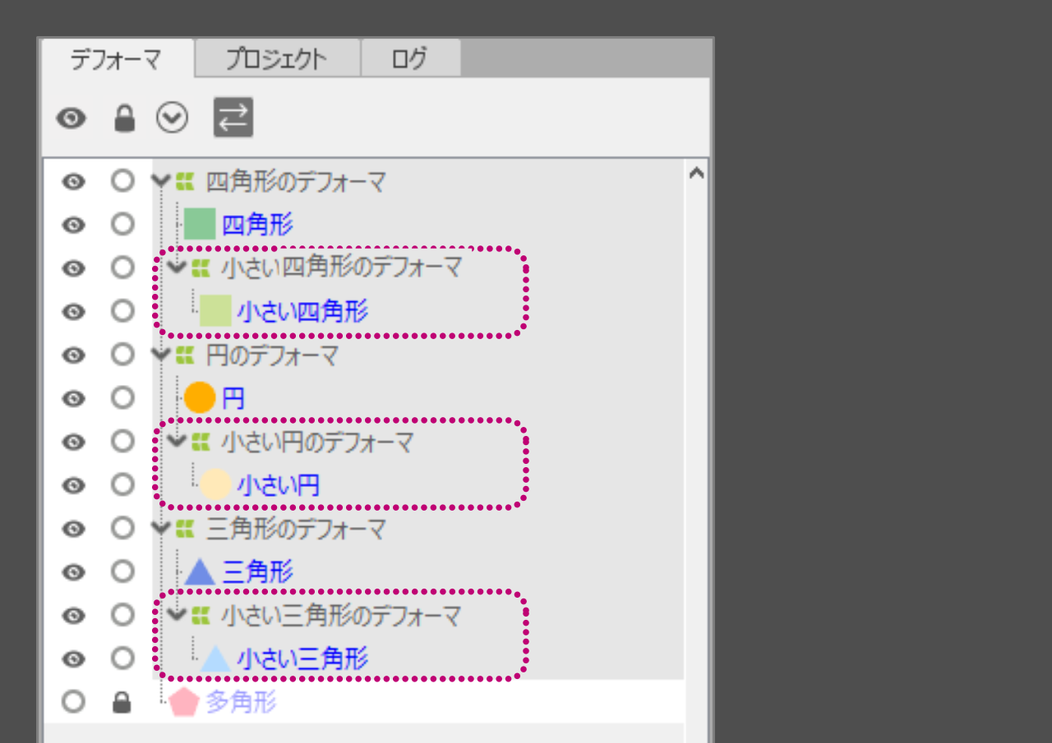Toggle lock circle for 円のデフォーマ
Viewport: 1052px width, 743px height.
122,354
